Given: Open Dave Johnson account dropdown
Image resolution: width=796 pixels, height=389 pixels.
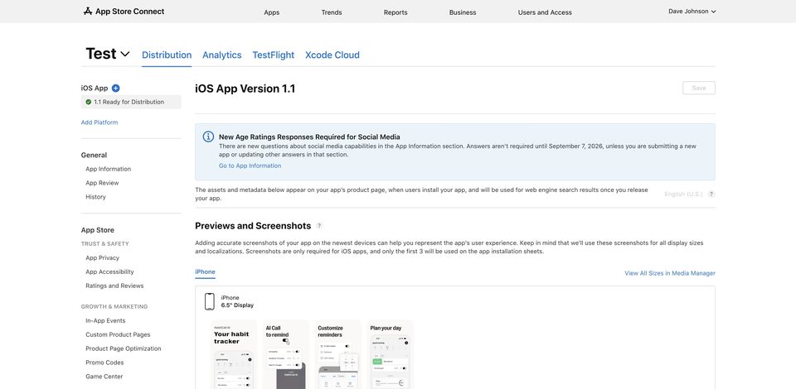Looking at the screenshot, I should 692,11.
